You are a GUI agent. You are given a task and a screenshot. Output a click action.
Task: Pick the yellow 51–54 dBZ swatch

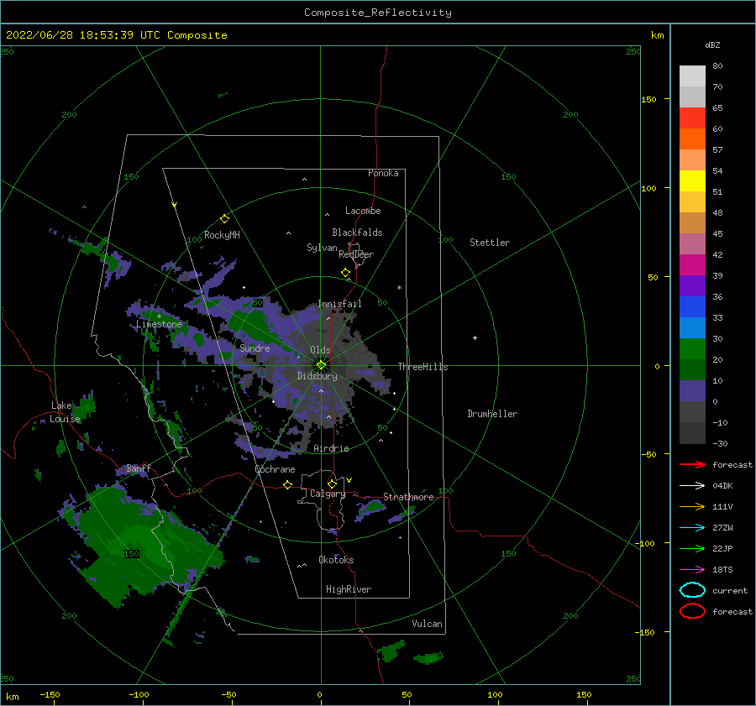pyautogui.click(x=692, y=180)
